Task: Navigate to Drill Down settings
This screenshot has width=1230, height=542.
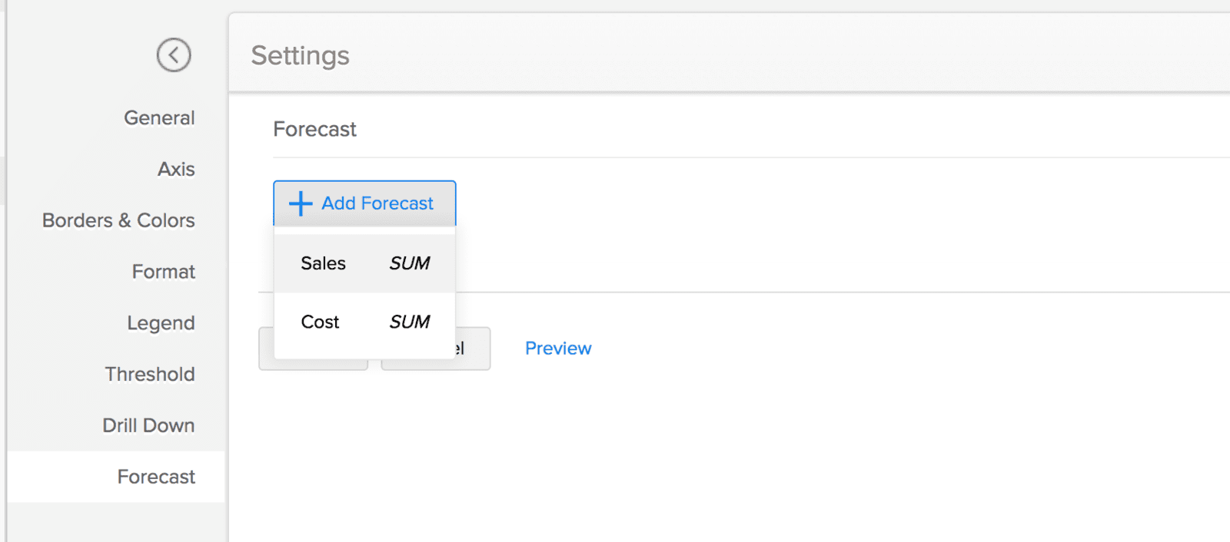Action: (x=148, y=425)
